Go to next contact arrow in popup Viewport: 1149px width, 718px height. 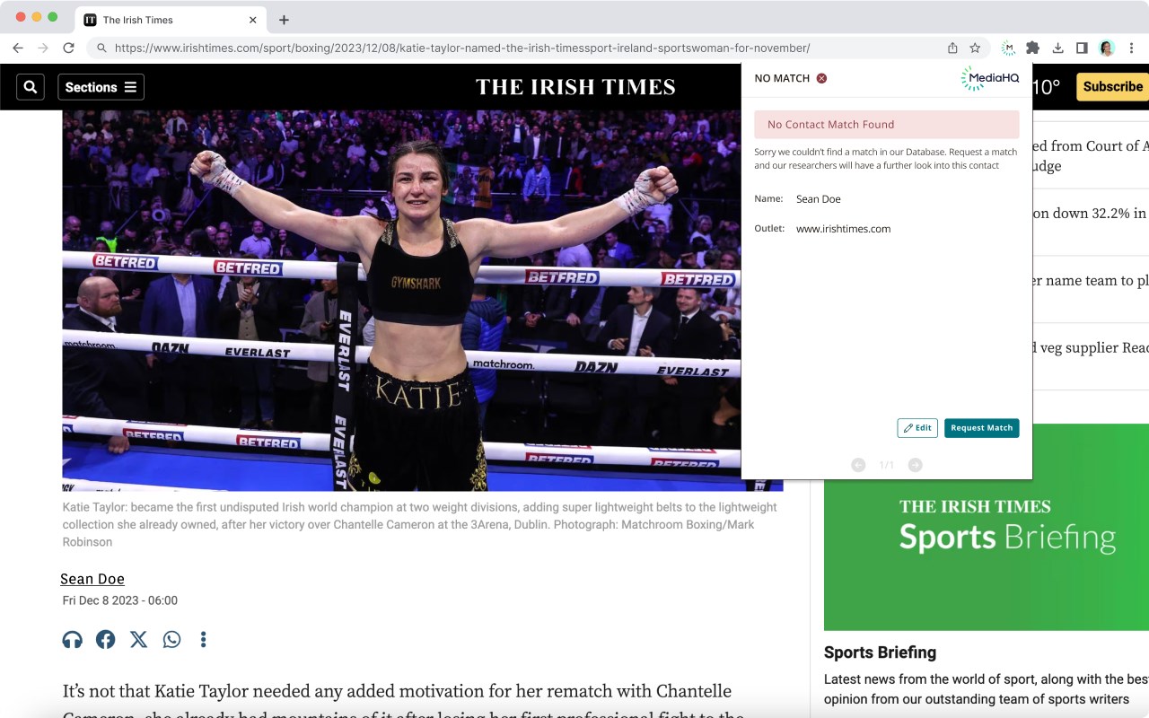click(916, 465)
